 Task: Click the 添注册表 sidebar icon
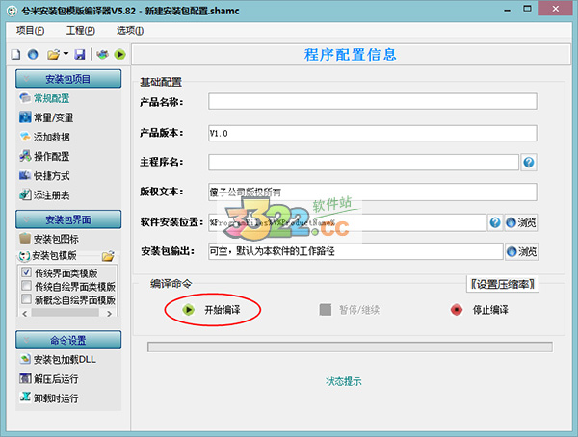click(25, 195)
